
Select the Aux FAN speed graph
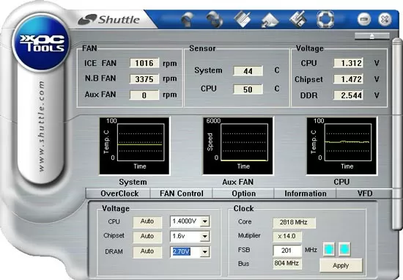click(237, 146)
